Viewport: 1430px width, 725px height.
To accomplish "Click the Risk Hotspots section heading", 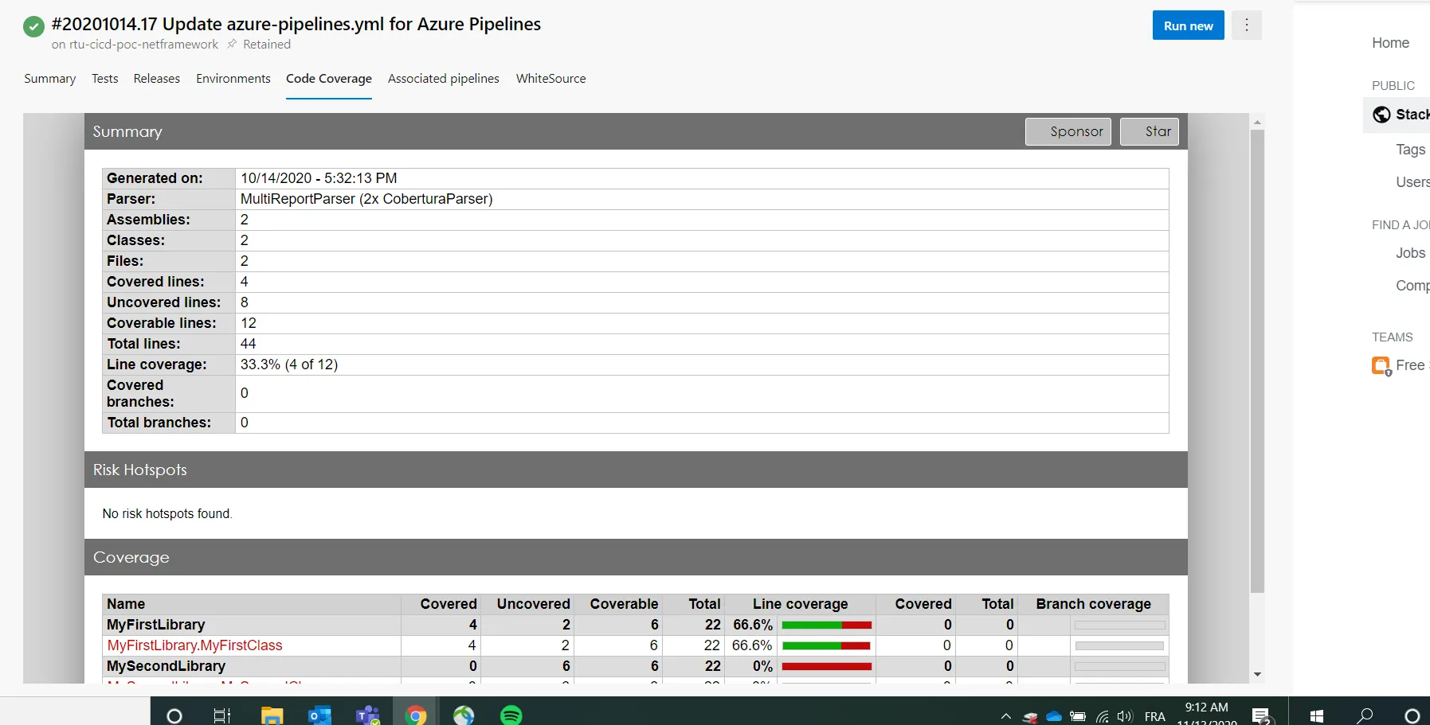I will coord(140,470).
